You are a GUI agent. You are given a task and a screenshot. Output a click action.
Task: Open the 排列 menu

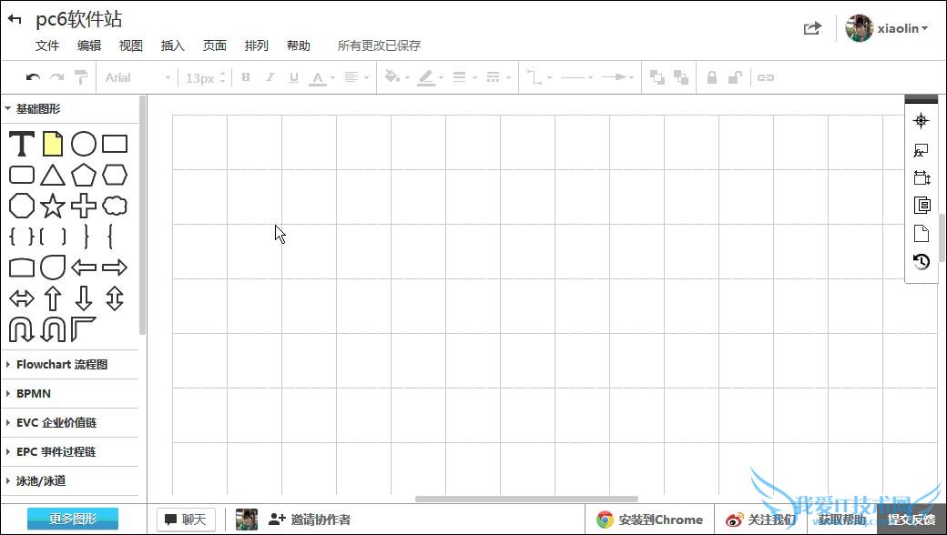(x=257, y=45)
